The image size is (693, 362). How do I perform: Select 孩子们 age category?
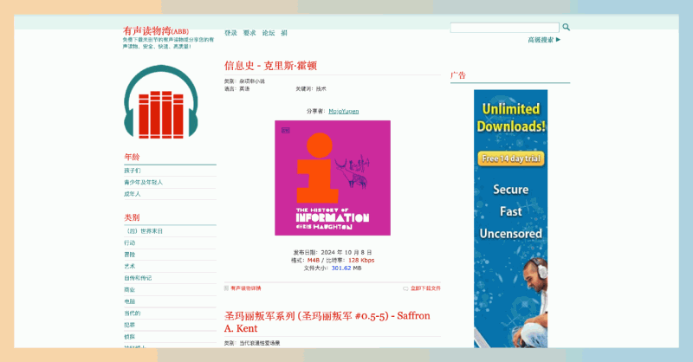[x=133, y=171]
